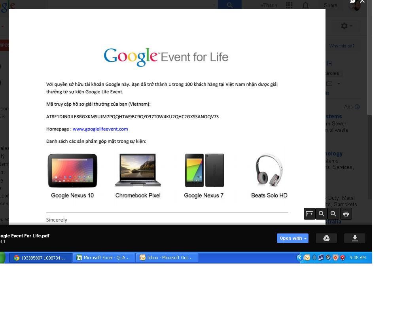This screenshot has width=405, height=309.
Task: Click the fit-to-width icon in the PDF viewer
Action: point(310,214)
